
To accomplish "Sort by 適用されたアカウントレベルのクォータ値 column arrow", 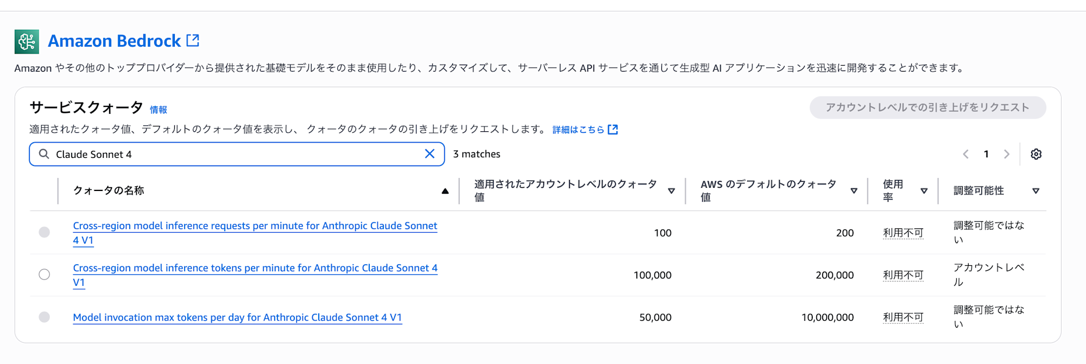I will [x=672, y=191].
